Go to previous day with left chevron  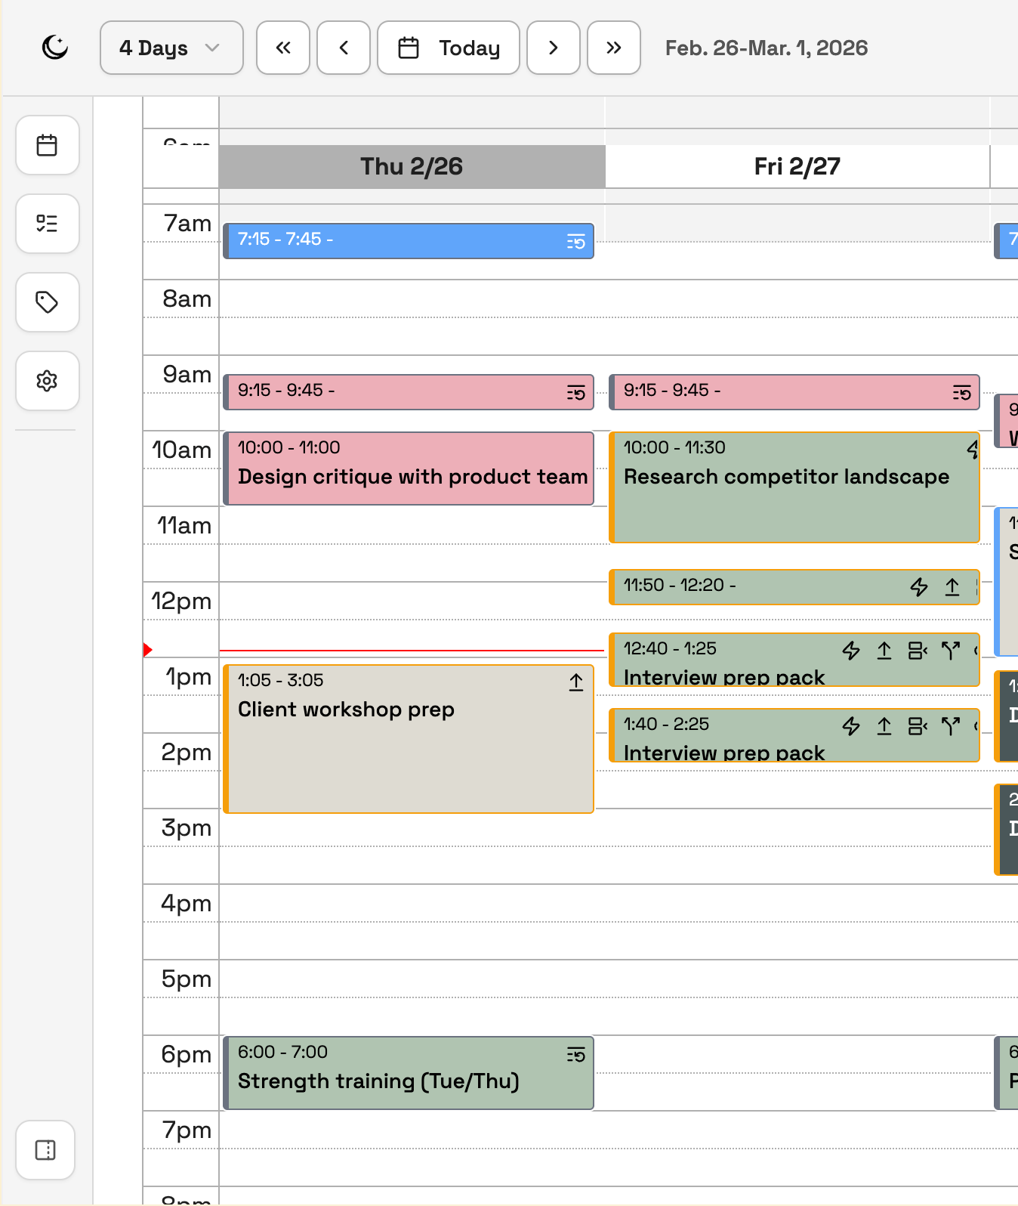click(344, 48)
